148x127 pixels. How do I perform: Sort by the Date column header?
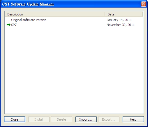click(x=124, y=14)
